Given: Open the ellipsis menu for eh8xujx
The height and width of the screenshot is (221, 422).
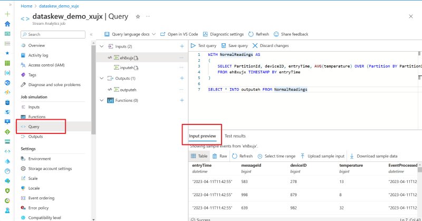Looking at the screenshot, I should [181, 58].
